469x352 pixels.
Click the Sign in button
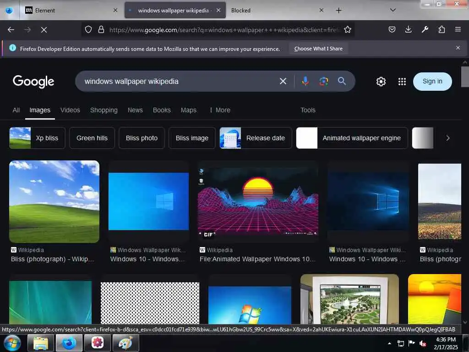click(x=432, y=82)
